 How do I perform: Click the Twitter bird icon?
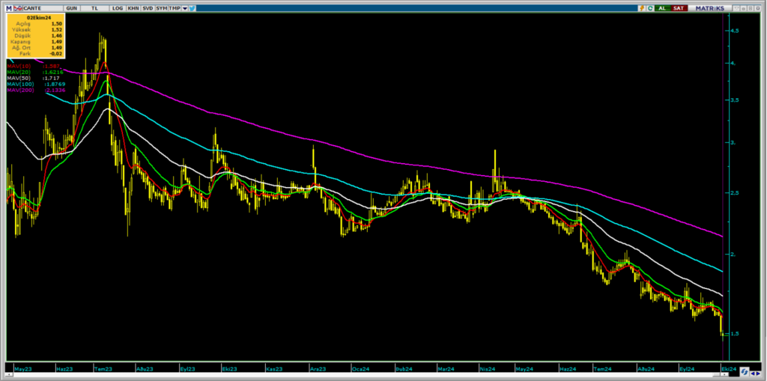click(x=192, y=7)
